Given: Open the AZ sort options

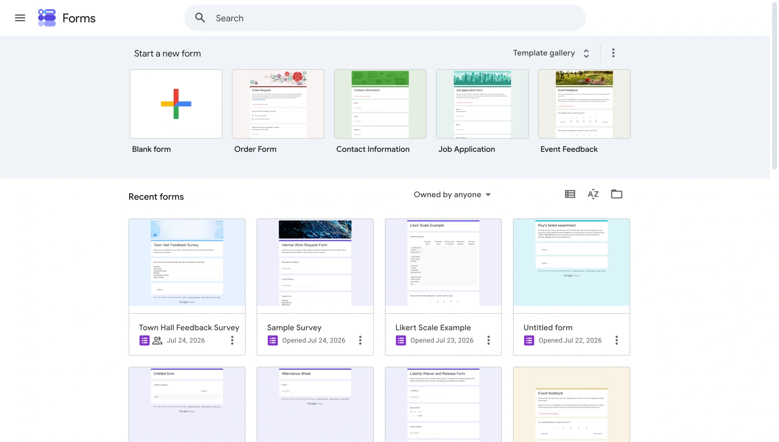Looking at the screenshot, I should pyautogui.click(x=593, y=194).
